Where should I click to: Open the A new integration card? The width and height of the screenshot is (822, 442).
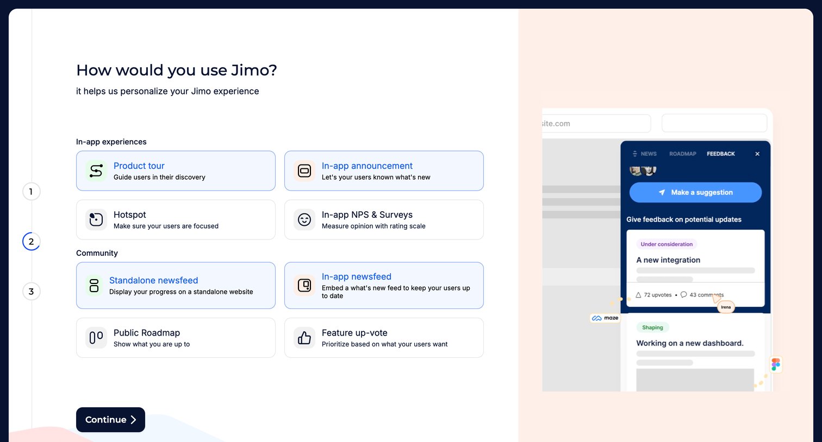tap(695, 268)
